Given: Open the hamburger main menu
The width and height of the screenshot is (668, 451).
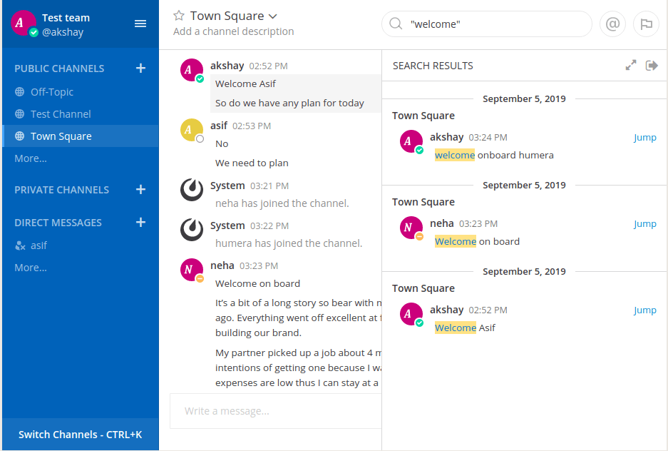Looking at the screenshot, I should (140, 24).
